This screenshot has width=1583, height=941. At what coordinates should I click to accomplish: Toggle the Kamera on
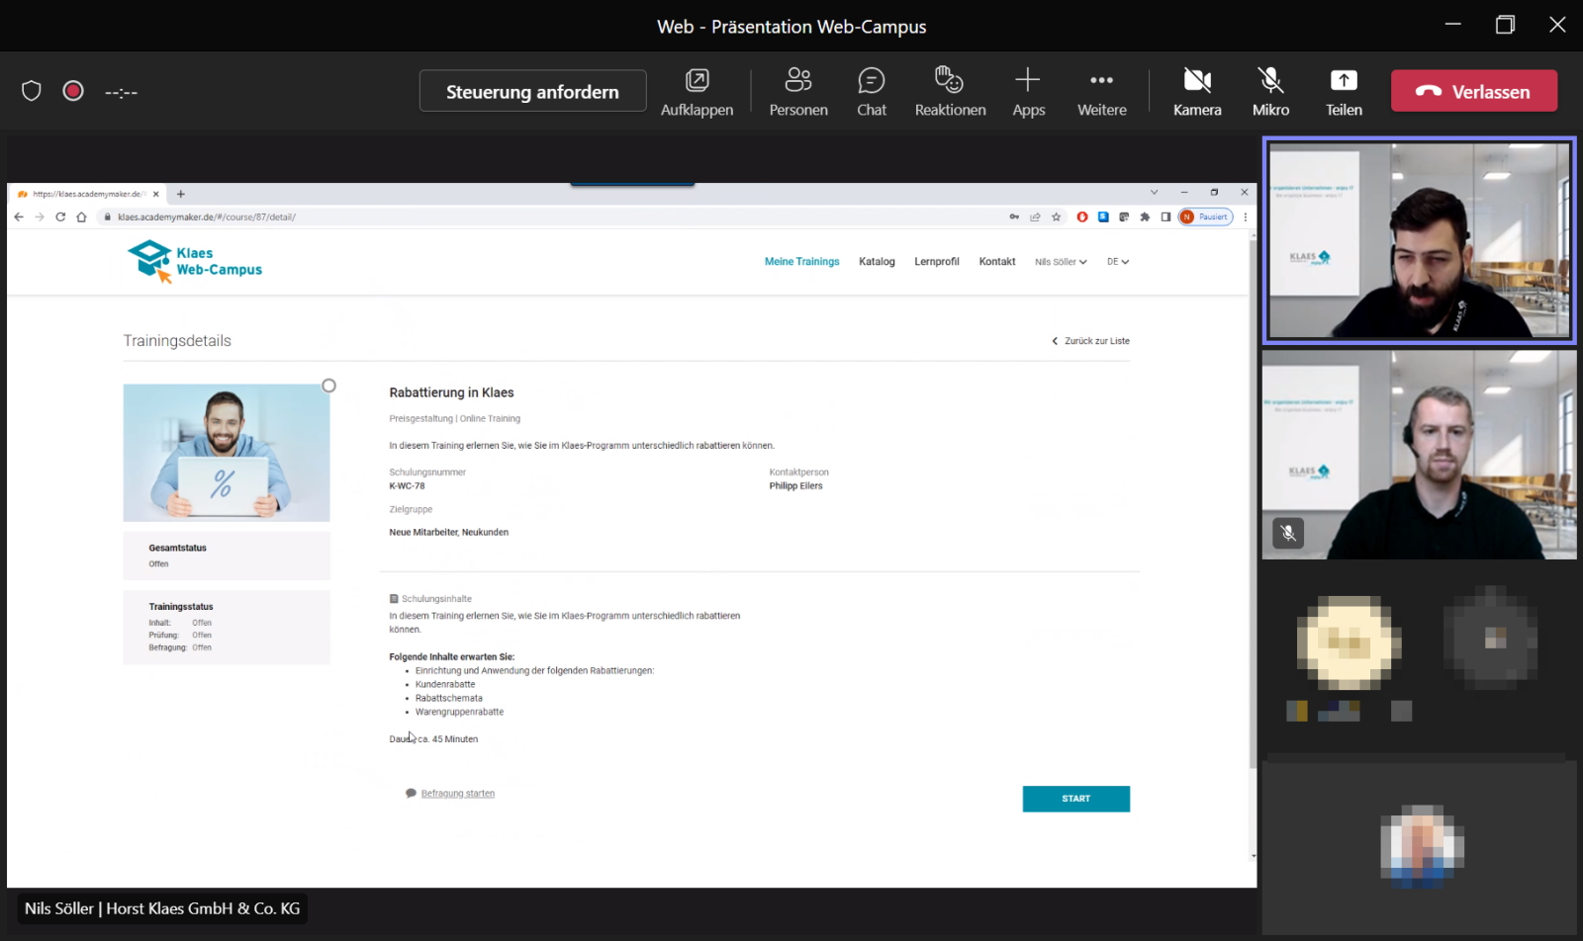coord(1197,92)
